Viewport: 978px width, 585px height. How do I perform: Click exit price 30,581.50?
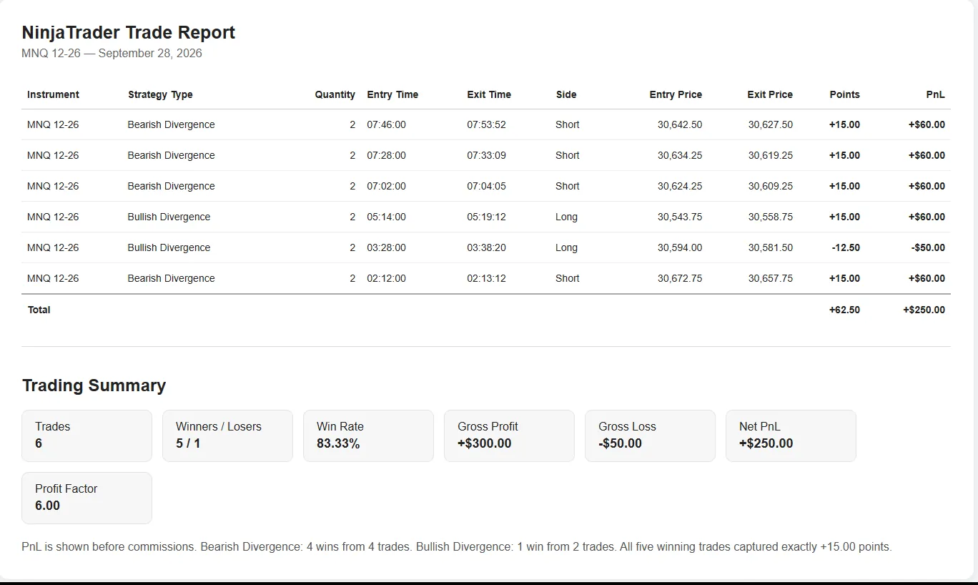coord(771,247)
